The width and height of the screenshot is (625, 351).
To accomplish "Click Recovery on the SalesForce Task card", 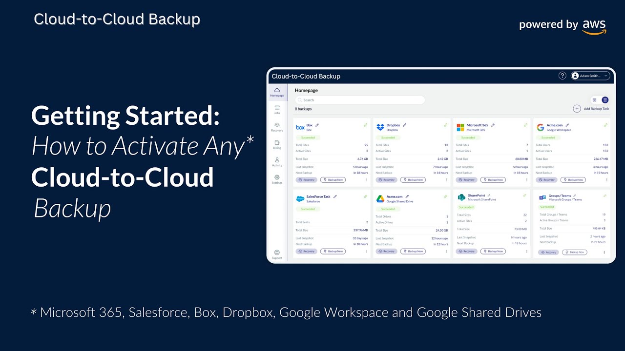I will 306,252.
